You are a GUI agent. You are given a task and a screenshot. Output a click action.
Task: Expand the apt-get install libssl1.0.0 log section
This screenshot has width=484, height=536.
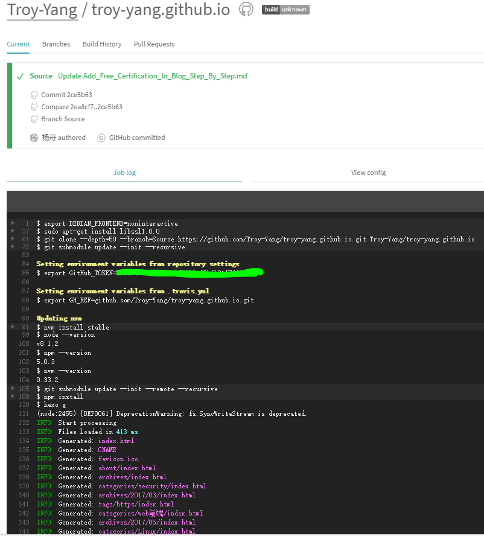13,231
